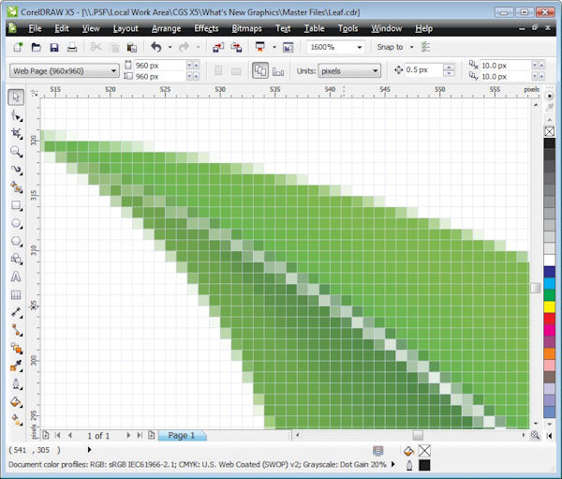This screenshot has height=479, width=562.
Task: Open the Arrange menu
Action: pos(166,29)
